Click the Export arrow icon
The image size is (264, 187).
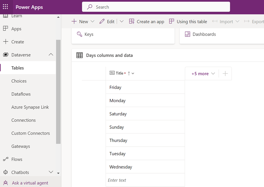click(x=247, y=21)
